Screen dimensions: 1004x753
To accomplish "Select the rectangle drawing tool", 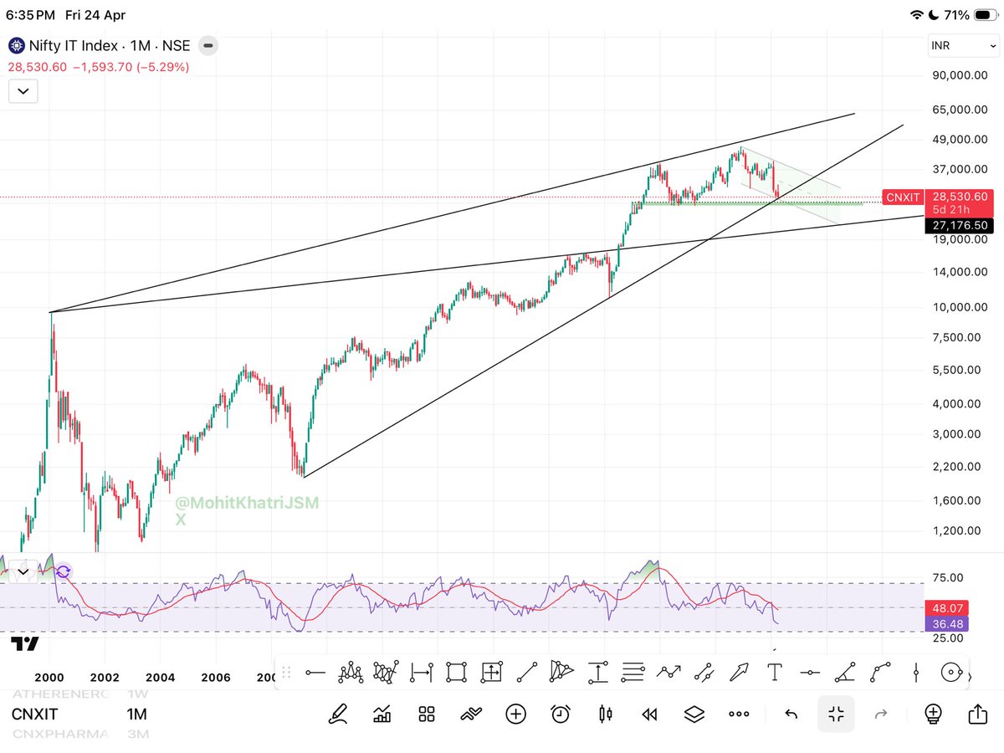I will 456,672.
